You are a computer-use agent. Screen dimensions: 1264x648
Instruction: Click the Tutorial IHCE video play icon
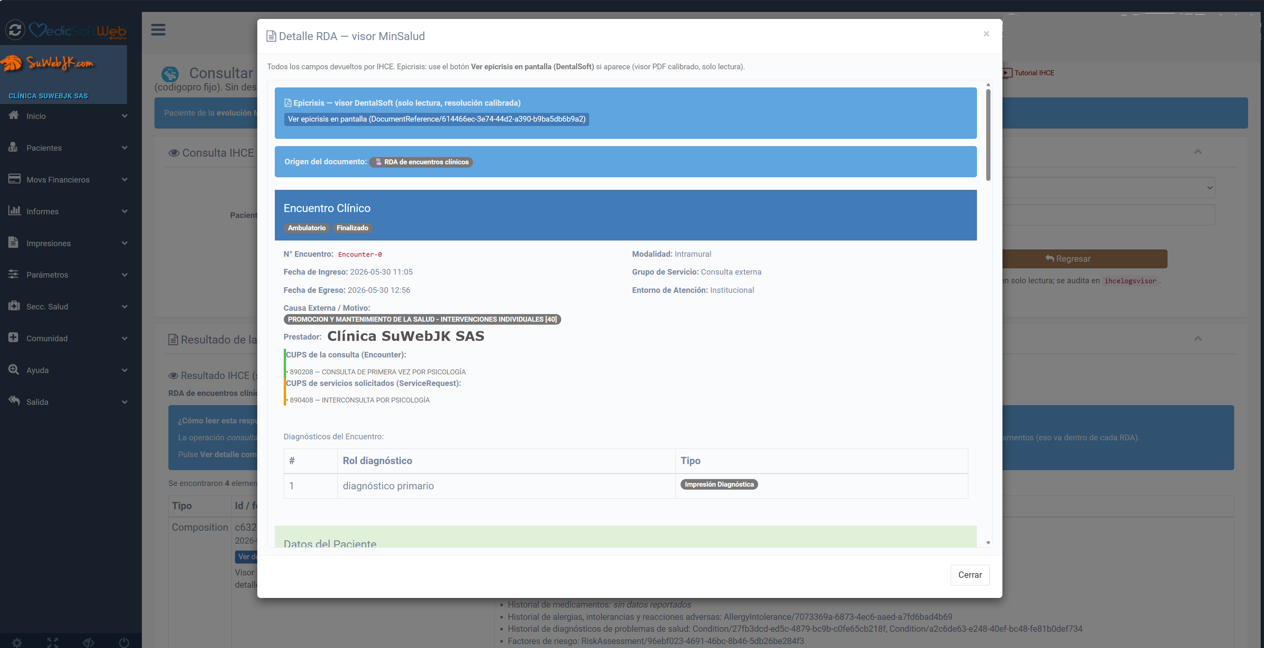[x=1007, y=73]
